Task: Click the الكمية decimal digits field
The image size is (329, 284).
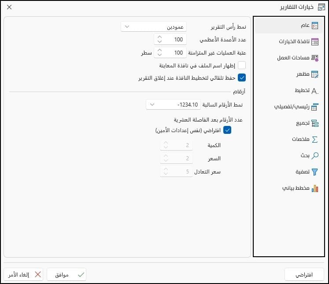Action: point(176,145)
